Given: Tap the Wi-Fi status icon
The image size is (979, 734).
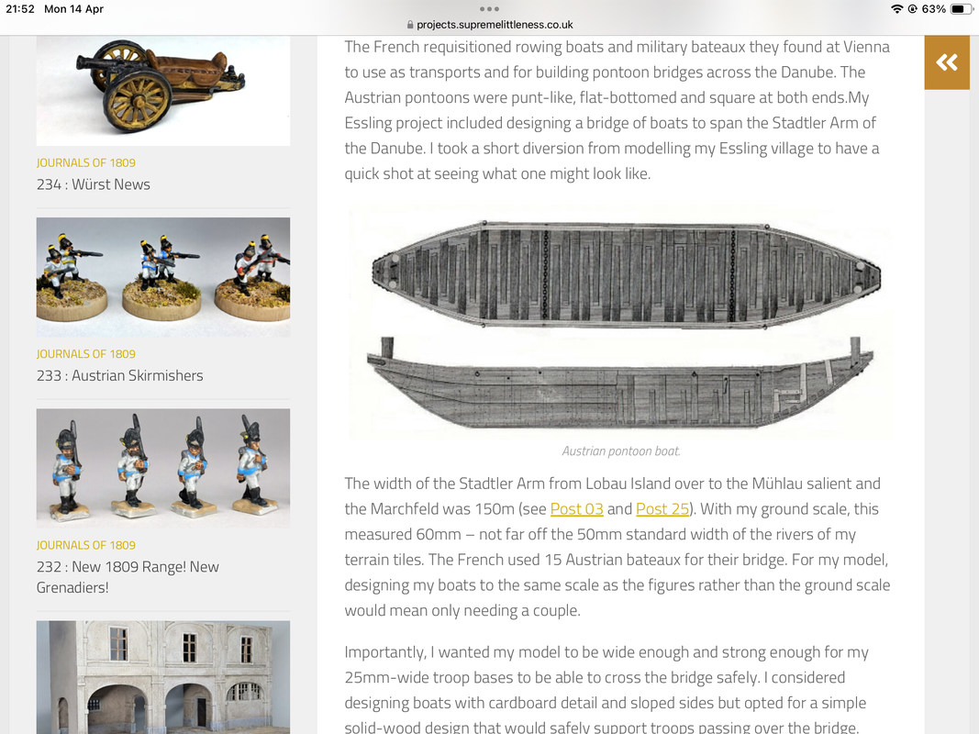Looking at the screenshot, I should [x=897, y=9].
